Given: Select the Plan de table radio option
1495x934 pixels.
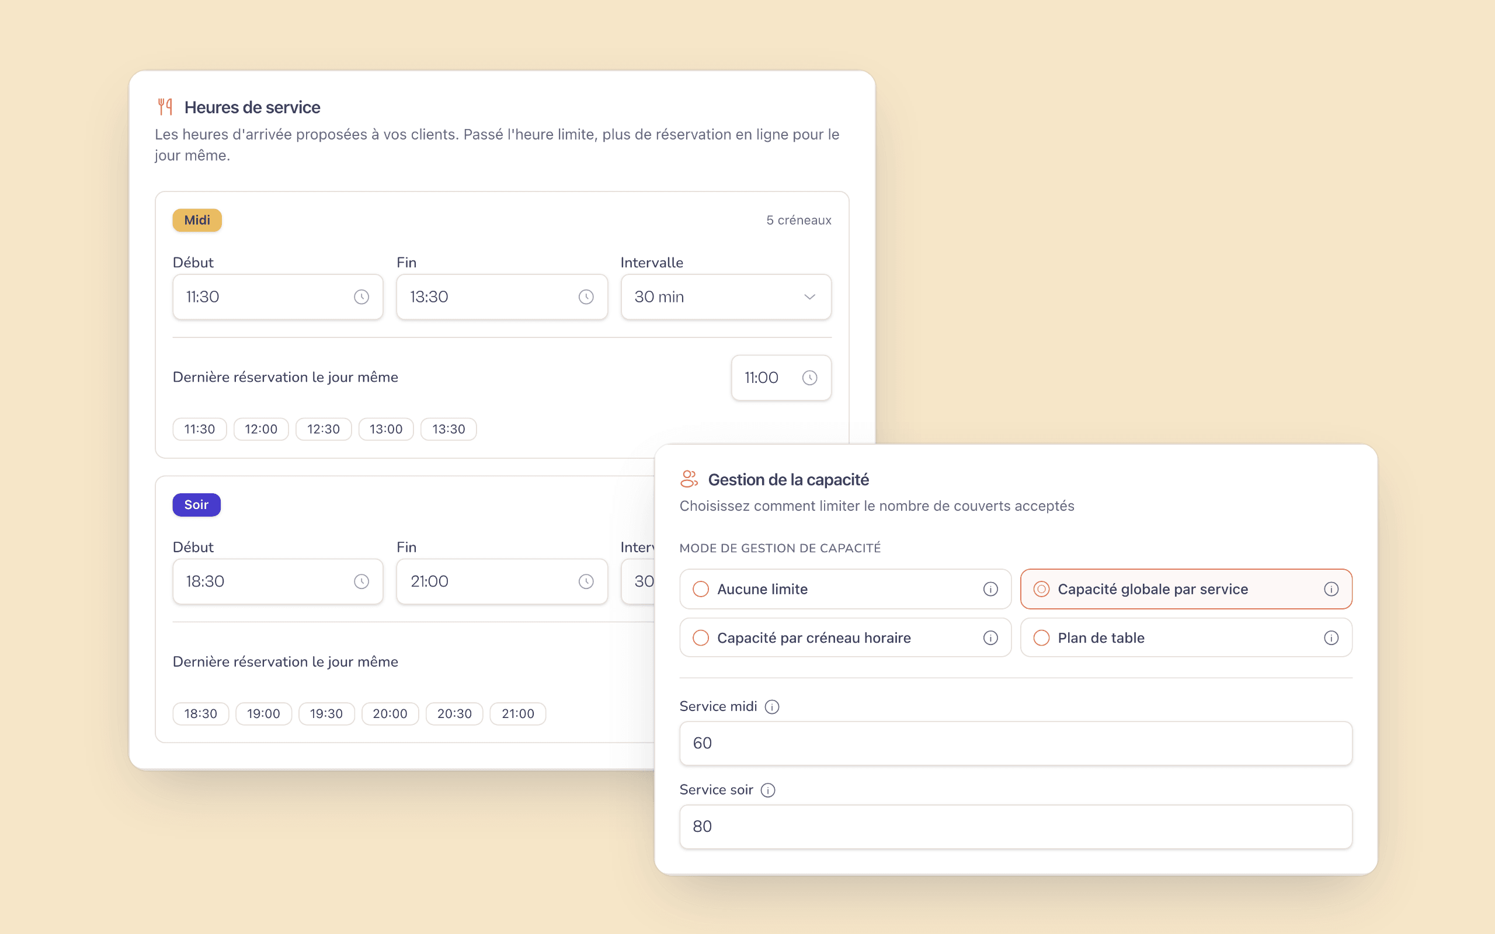Looking at the screenshot, I should click(1041, 637).
